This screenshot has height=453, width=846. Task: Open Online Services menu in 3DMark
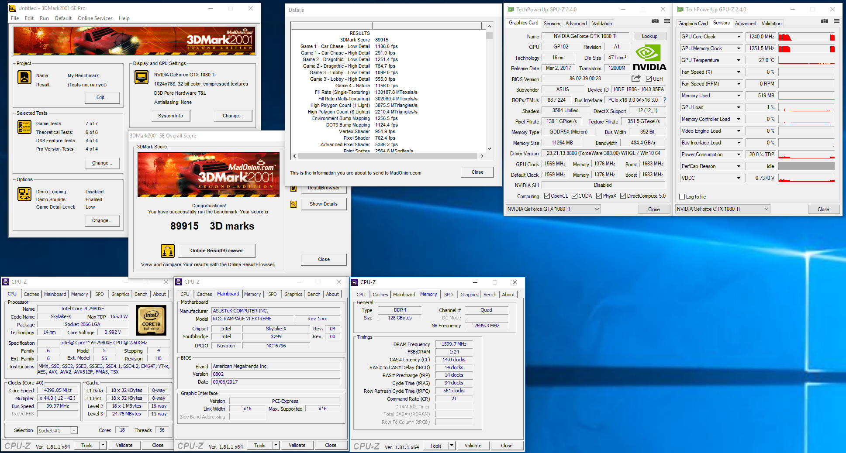click(95, 18)
